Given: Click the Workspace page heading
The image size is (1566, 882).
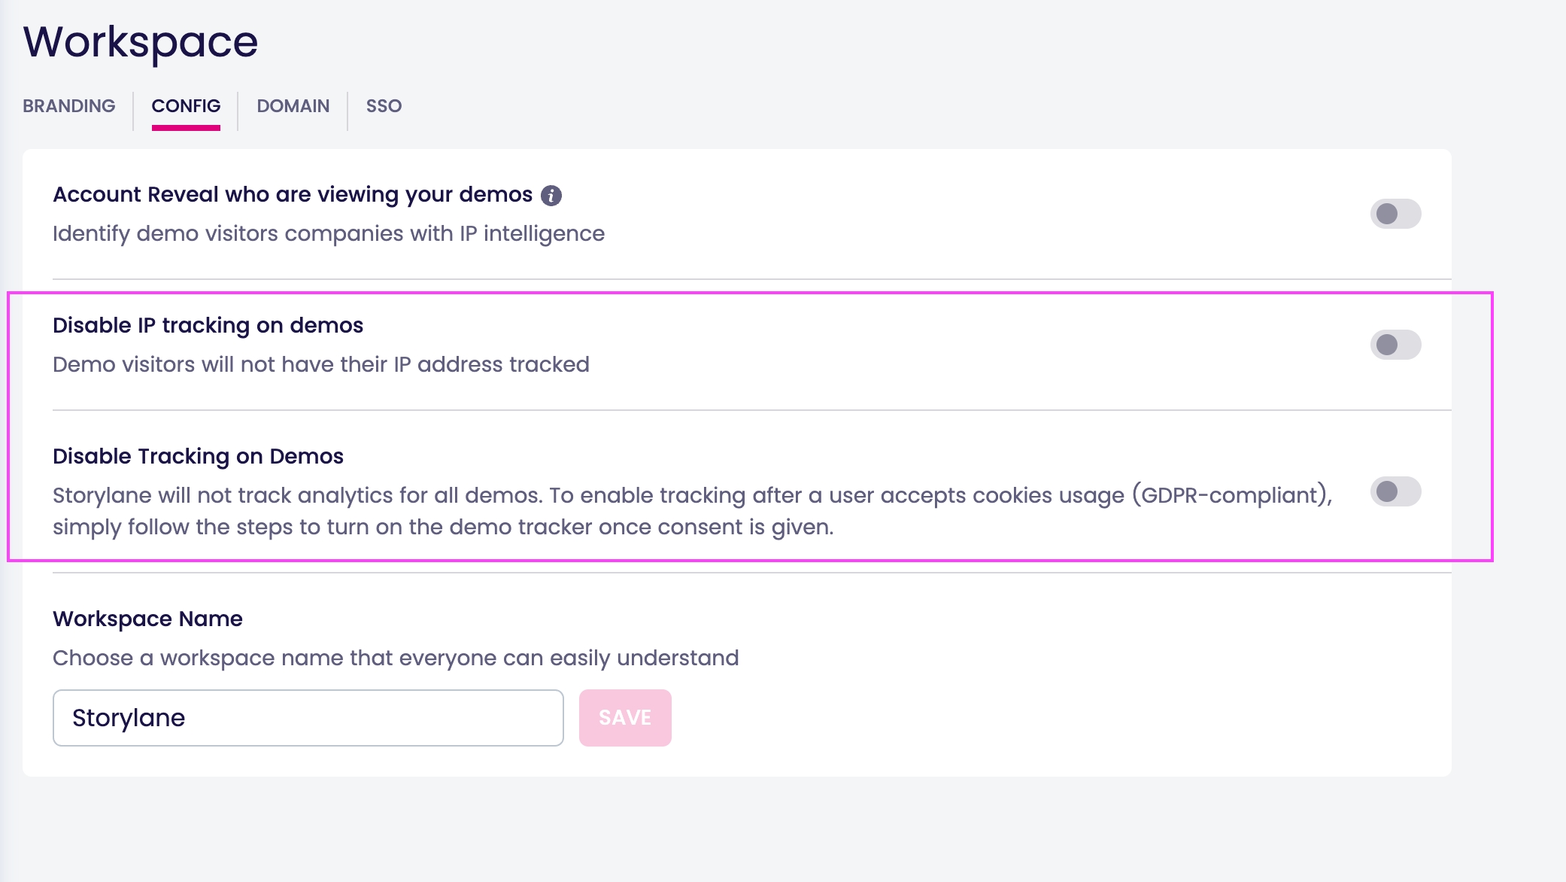Looking at the screenshot, I should 141,41.
